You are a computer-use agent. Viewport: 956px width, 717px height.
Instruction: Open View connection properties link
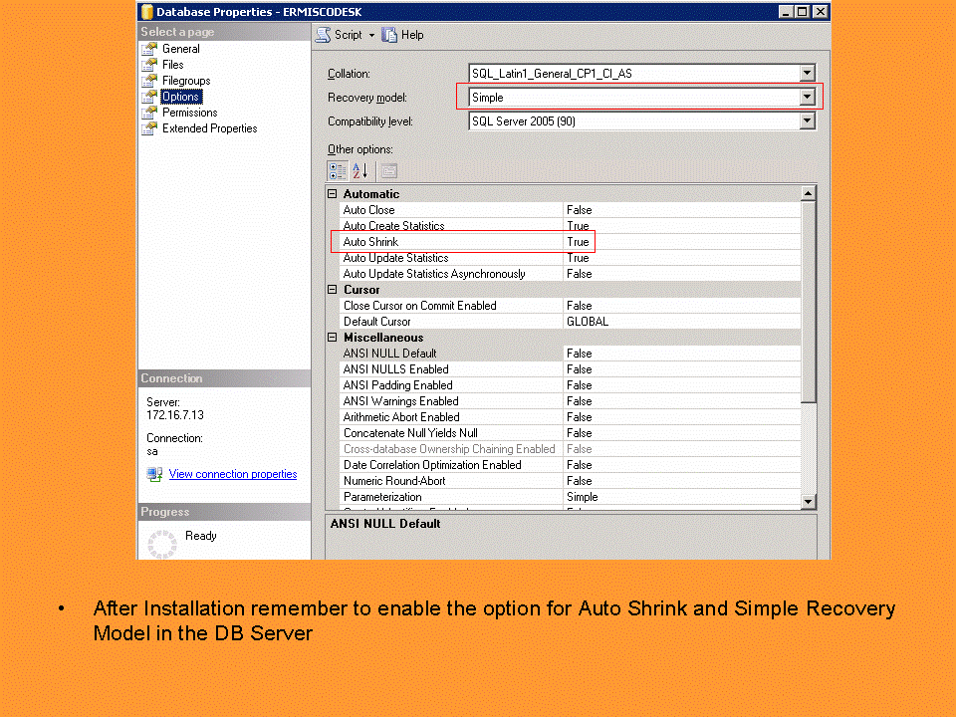tap(232, 473)
